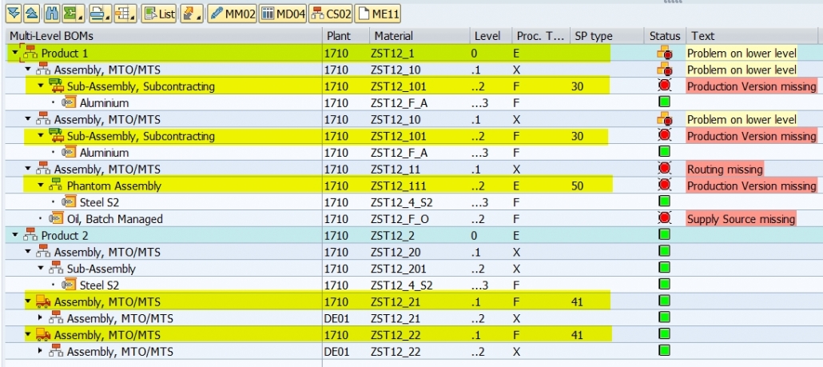Select the Product 2 row label
Screen dimensions: 823x367
coord(65,235)
